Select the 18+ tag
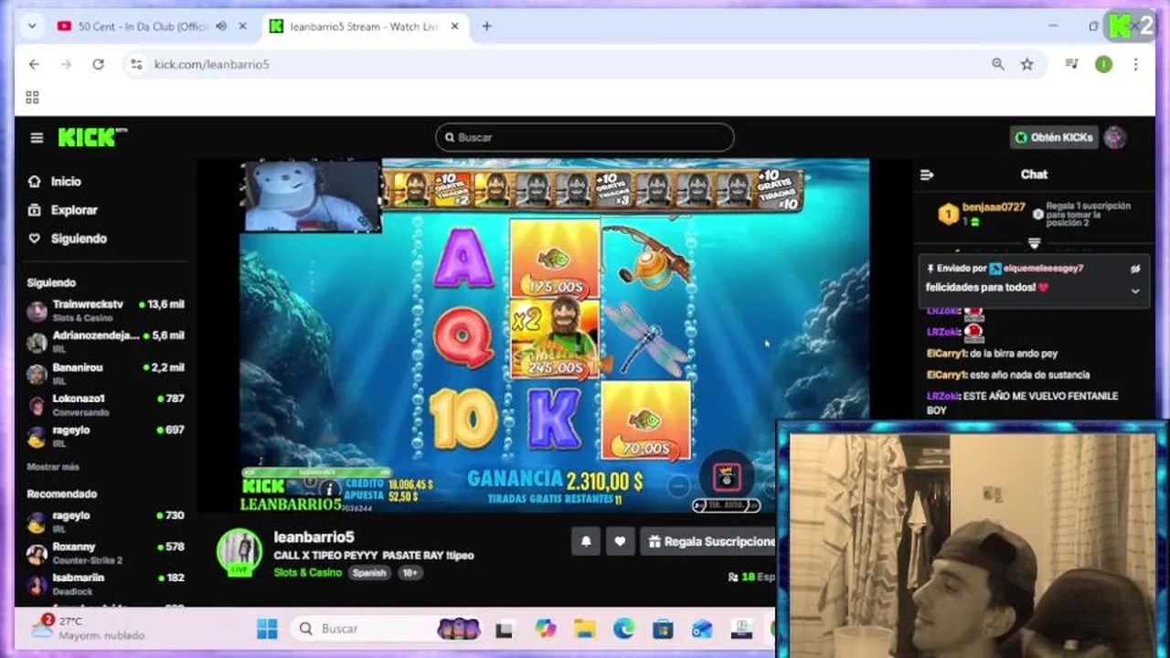1170x658 pixels. [x=410, y=573]
